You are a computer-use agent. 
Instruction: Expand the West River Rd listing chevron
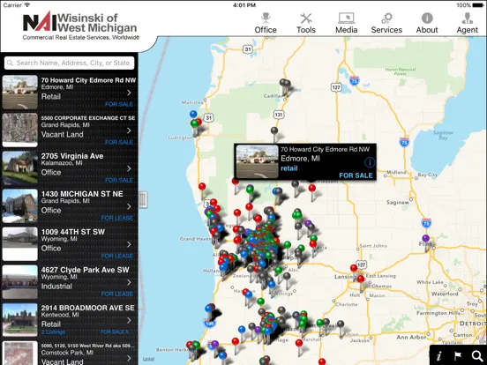[x=129, y=358]
